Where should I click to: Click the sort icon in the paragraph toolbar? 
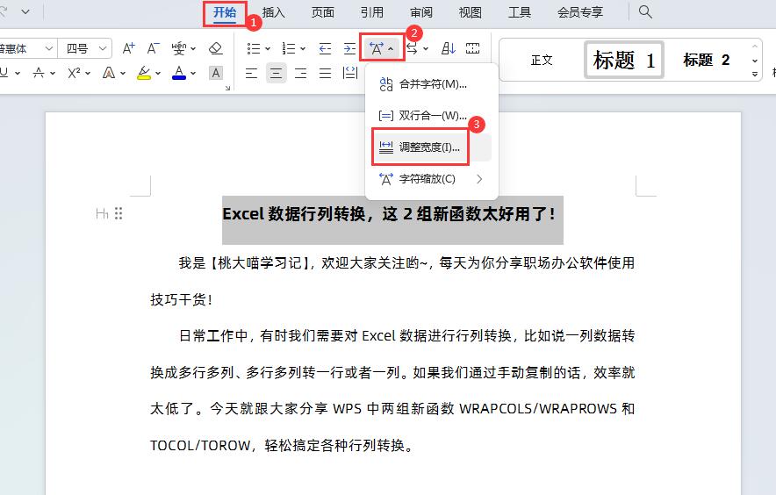coord(448,48)
